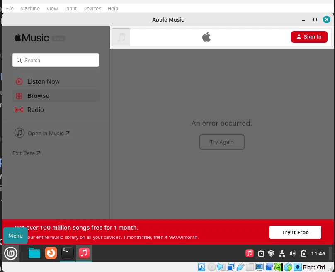Click the VirtualBox audio status icon
This screenshot has width=335, height=272.
pyautogui.click(x=221, y=267)
